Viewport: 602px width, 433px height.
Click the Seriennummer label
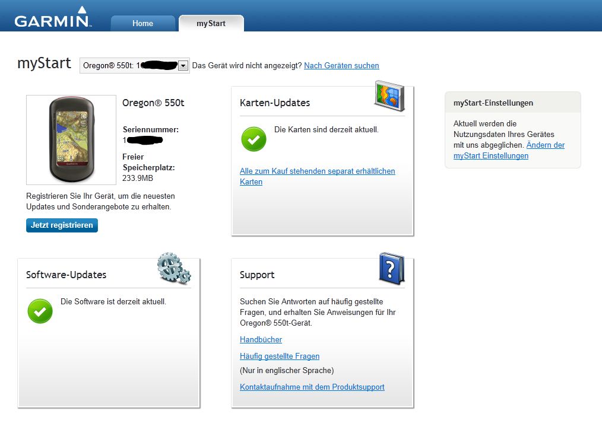pos(151,130)
